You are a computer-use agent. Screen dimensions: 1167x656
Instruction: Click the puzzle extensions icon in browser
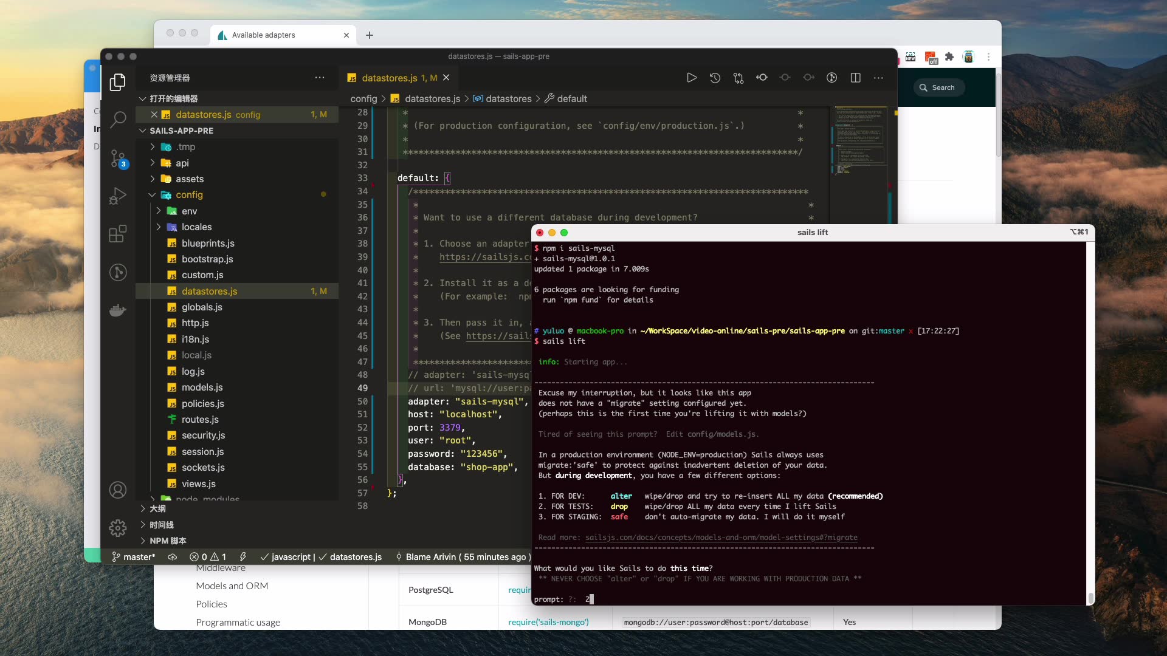[x=949, y=57]
